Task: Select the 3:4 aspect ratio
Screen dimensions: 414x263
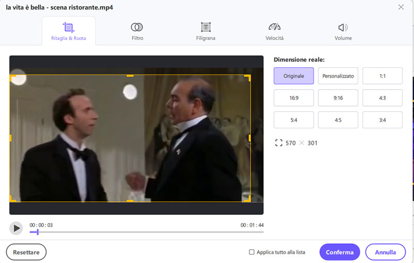Action: coord(382,120)
